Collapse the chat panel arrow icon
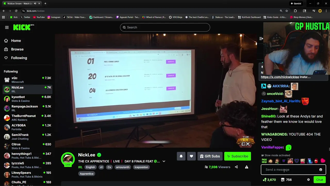This screenshot has height=186, width=330. point(261,38)
